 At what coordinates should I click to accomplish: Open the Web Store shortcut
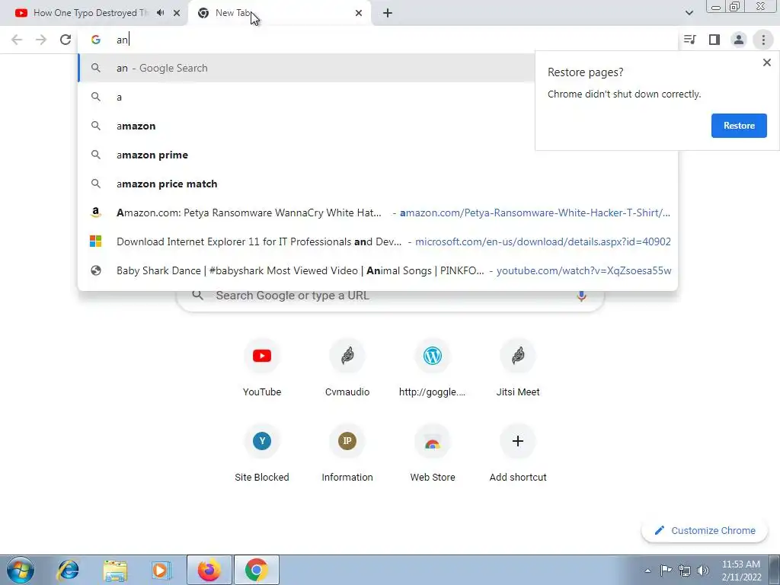coord(433,452)
